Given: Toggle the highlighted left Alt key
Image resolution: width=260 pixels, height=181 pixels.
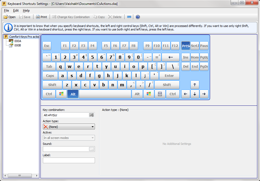Looking at the screenshot, I should (73, 94).
